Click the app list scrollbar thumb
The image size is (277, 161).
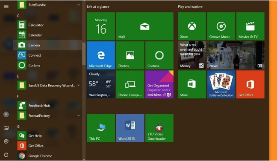point(84,54)
